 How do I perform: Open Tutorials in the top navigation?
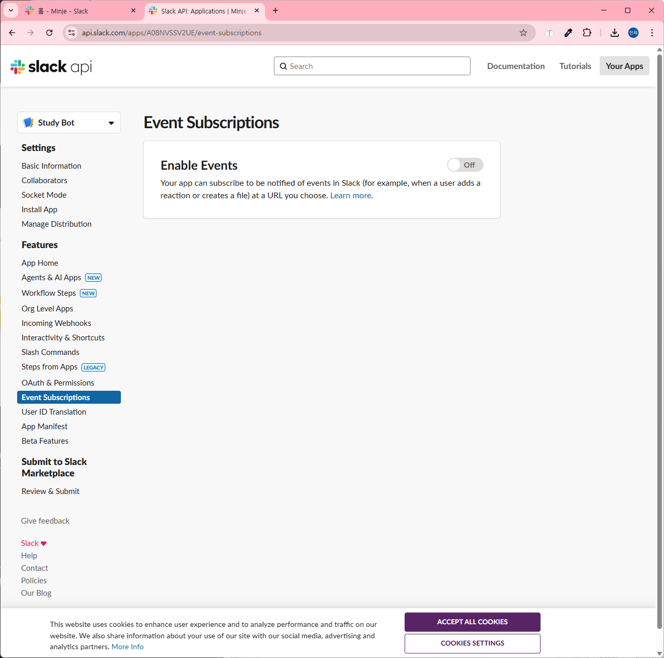pos(575,66)
